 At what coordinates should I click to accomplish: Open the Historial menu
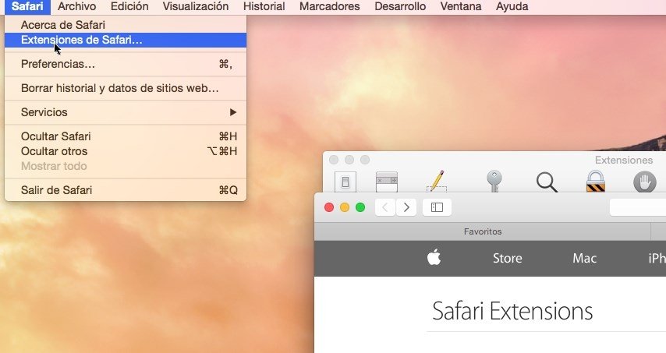pos(264,7)
